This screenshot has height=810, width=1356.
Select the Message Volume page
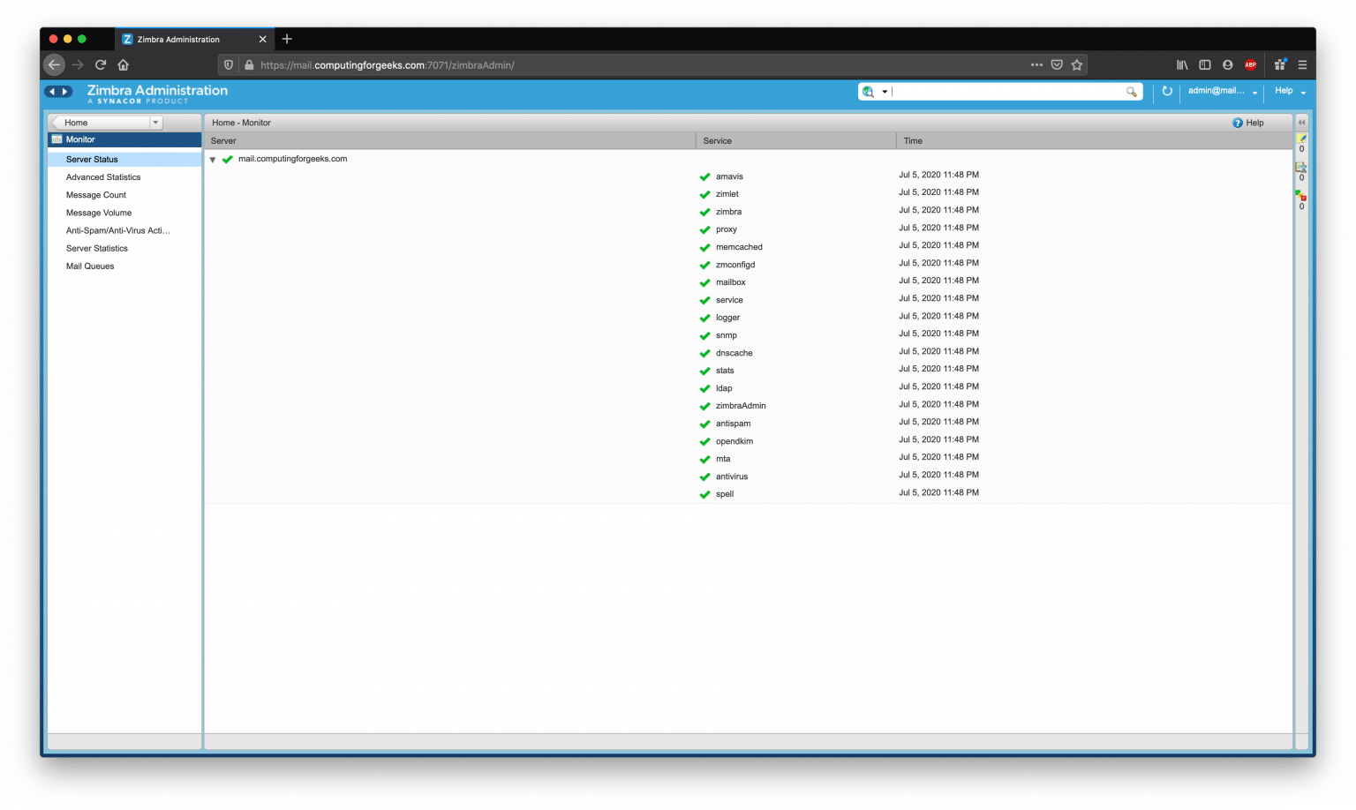coord(98,213)
